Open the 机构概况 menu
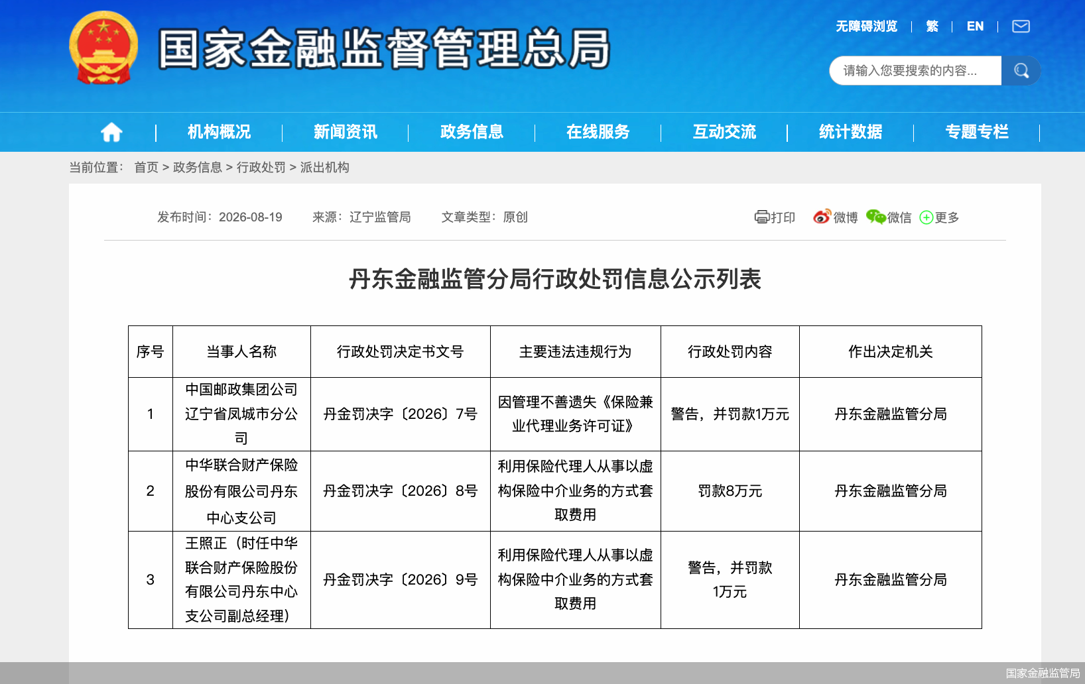Screen dimensions: 1085x684 click(x=219, y=132)
